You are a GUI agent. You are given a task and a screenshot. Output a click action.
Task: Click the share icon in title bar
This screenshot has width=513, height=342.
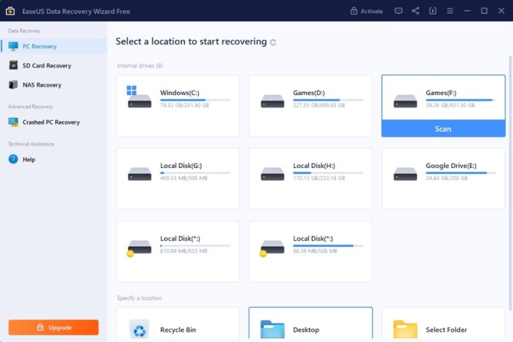416,11
